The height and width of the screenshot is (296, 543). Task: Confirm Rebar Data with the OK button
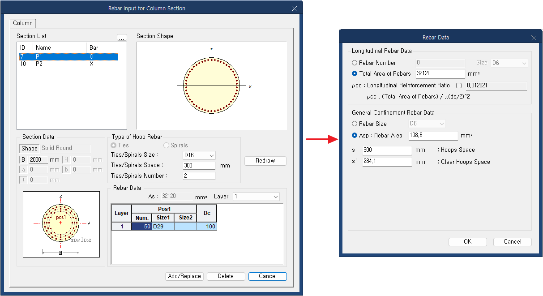click(x=467, y=242)
